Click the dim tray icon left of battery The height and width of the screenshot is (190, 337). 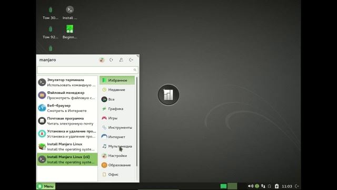[x=270, y=186]
